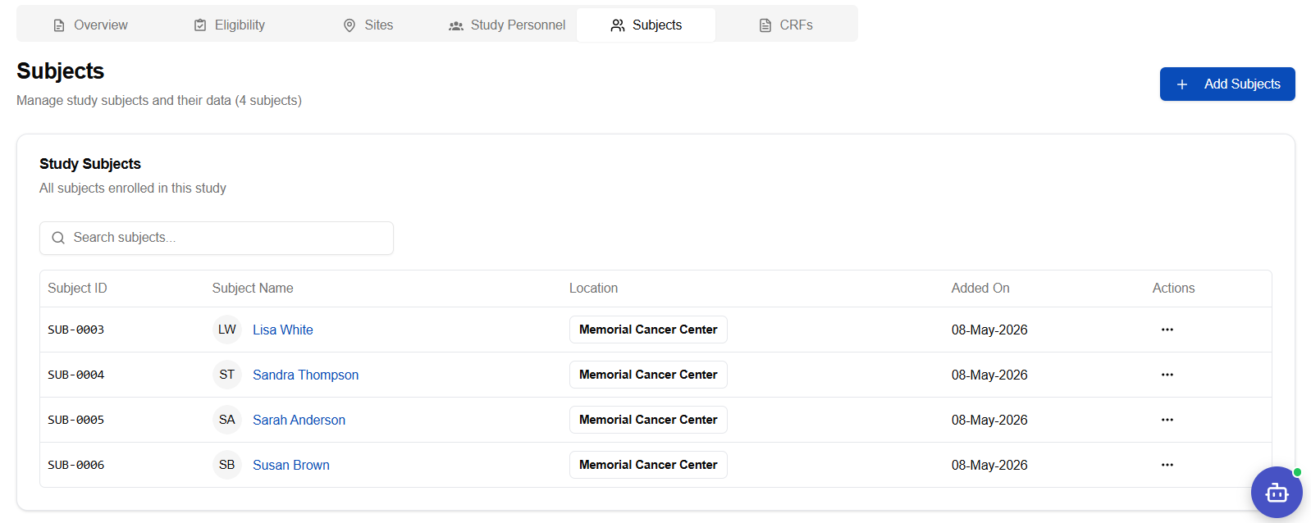Focus the Search subjects input field
The width and height of the screenshot is (1311, 523).
pyautogui.click(x=217, y=238)
